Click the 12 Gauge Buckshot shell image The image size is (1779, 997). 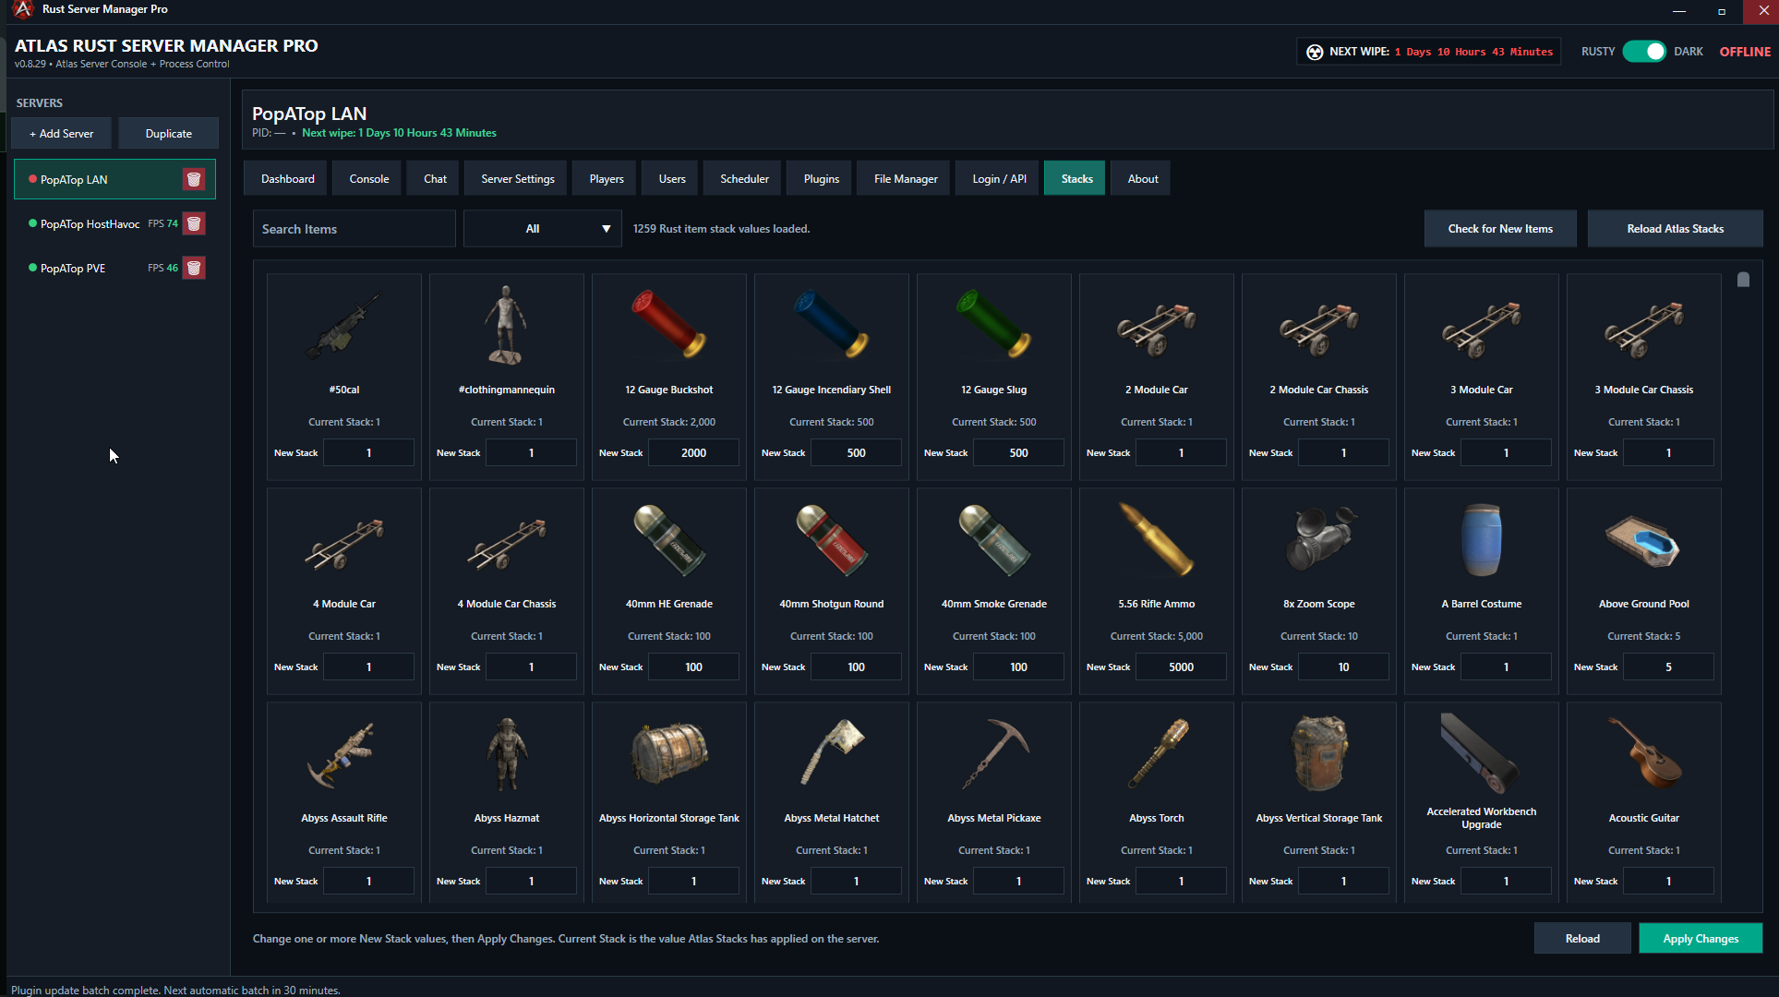pyautogui.click(x=668, y=324)
